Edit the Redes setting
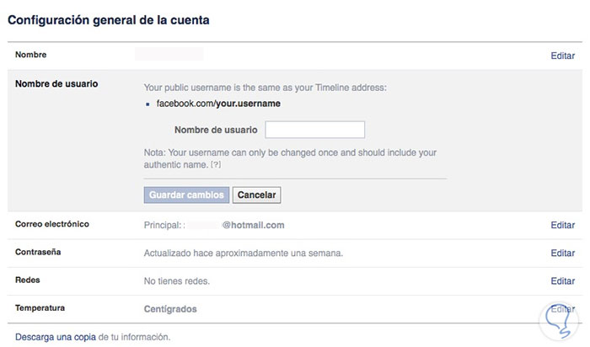The image size is (590, 347). [x=562, y=280]
